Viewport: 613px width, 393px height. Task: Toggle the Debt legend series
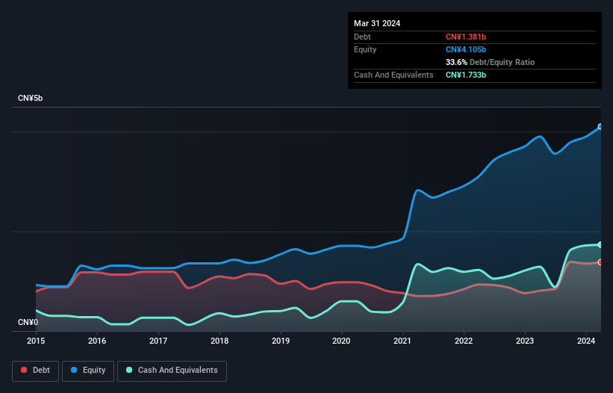coord(36,371)
